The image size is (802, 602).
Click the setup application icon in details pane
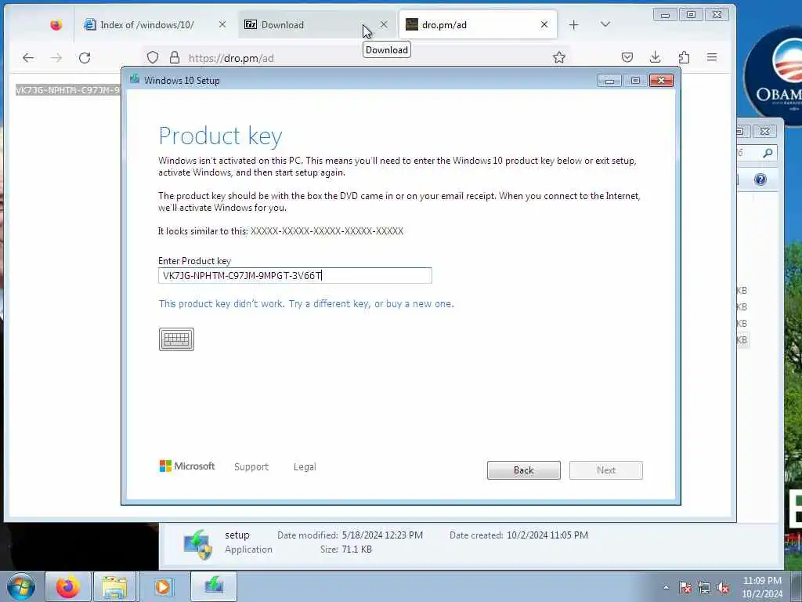[197, 545]
